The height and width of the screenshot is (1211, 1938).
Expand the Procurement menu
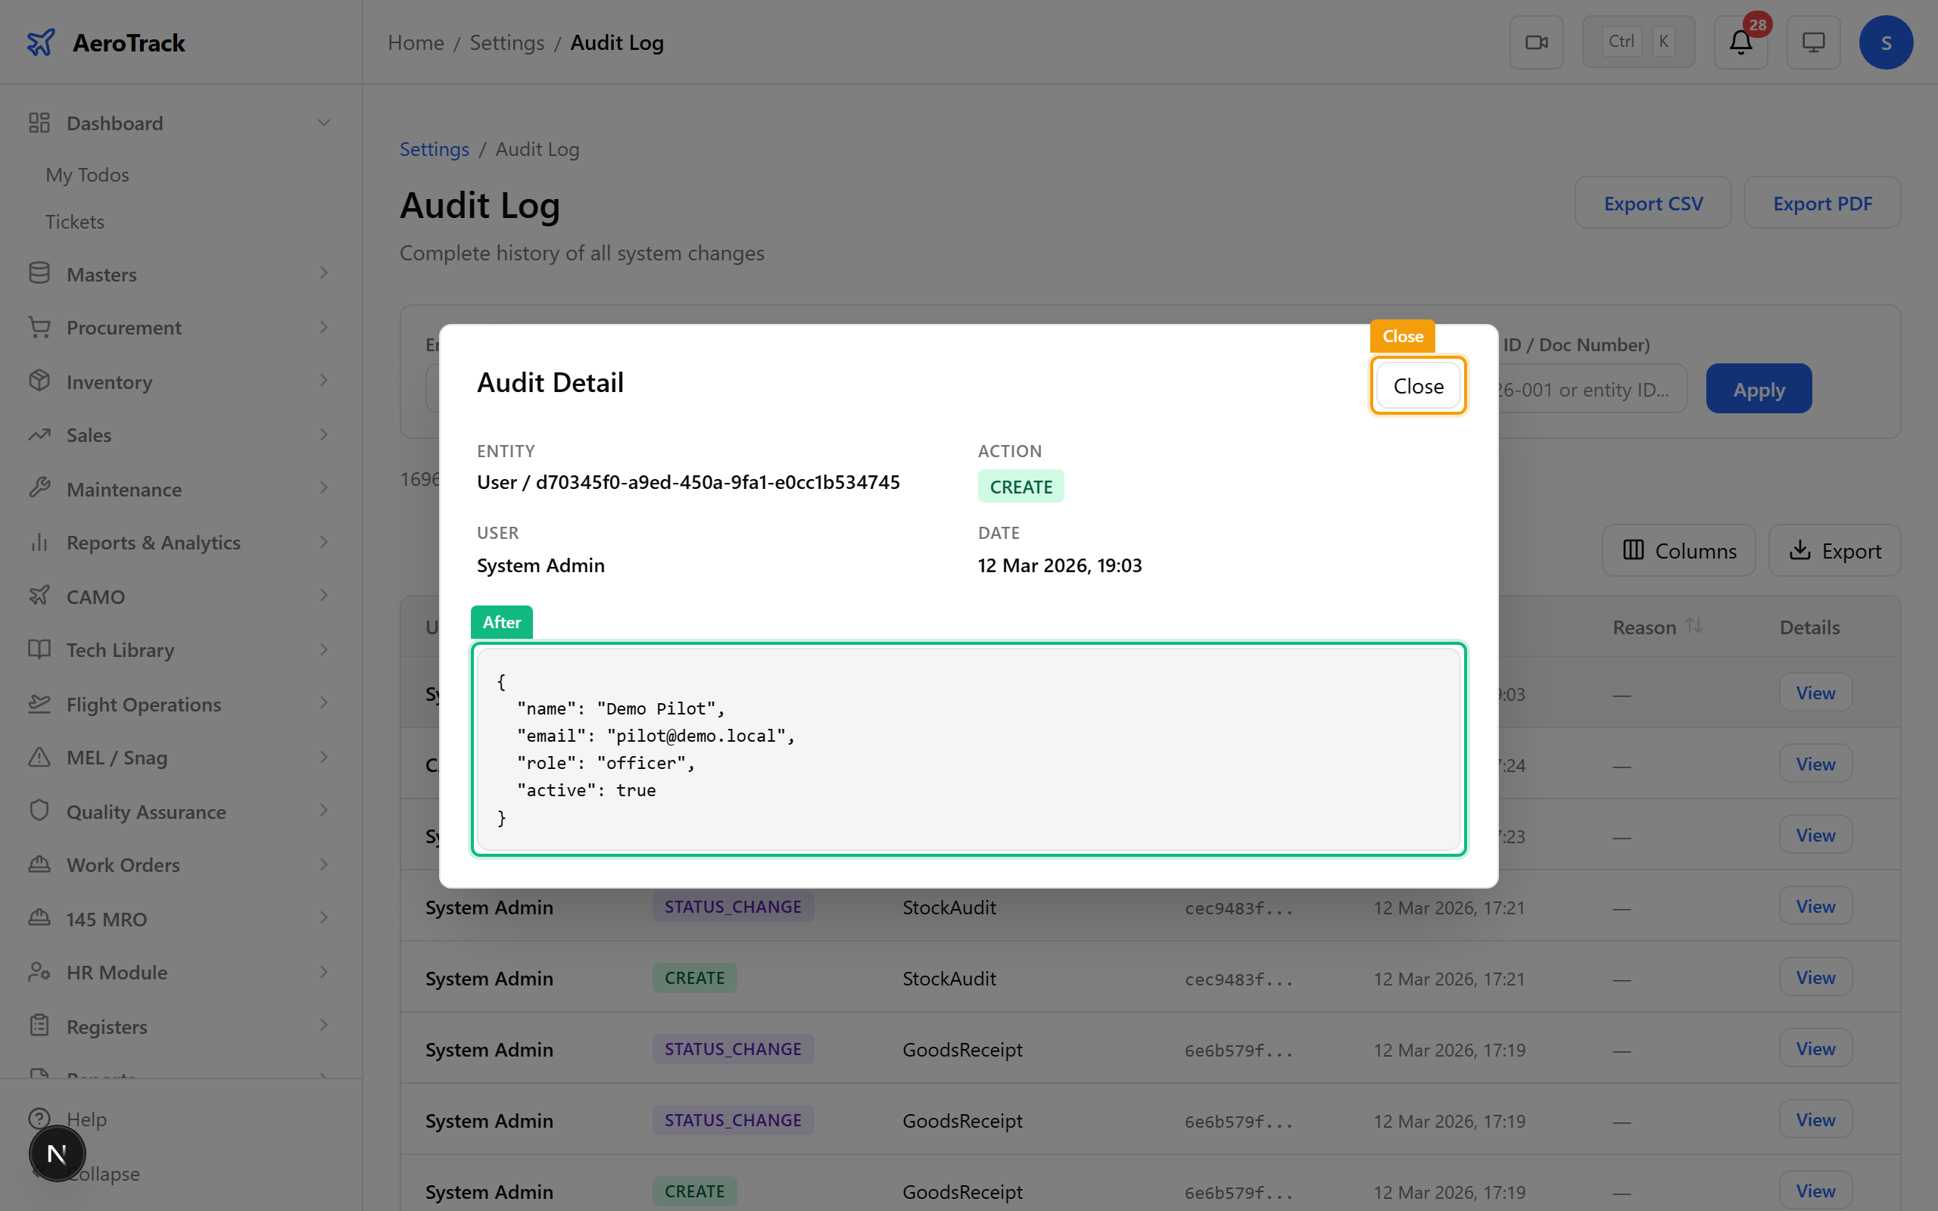[123, 328]
